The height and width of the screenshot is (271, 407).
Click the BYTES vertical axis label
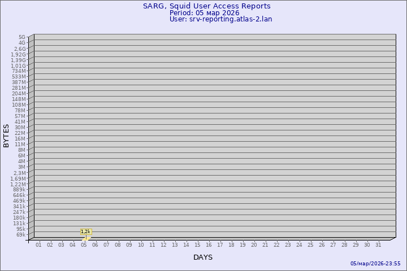pyautogui.click(x=6, y=135)
